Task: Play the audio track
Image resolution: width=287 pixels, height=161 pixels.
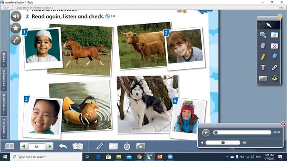Action: pos(206,132)
